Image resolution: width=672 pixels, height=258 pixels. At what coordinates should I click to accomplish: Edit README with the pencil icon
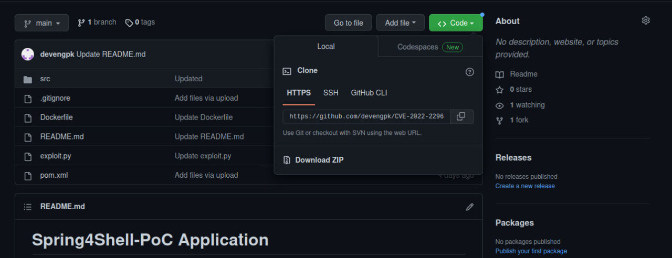point(470,207)
